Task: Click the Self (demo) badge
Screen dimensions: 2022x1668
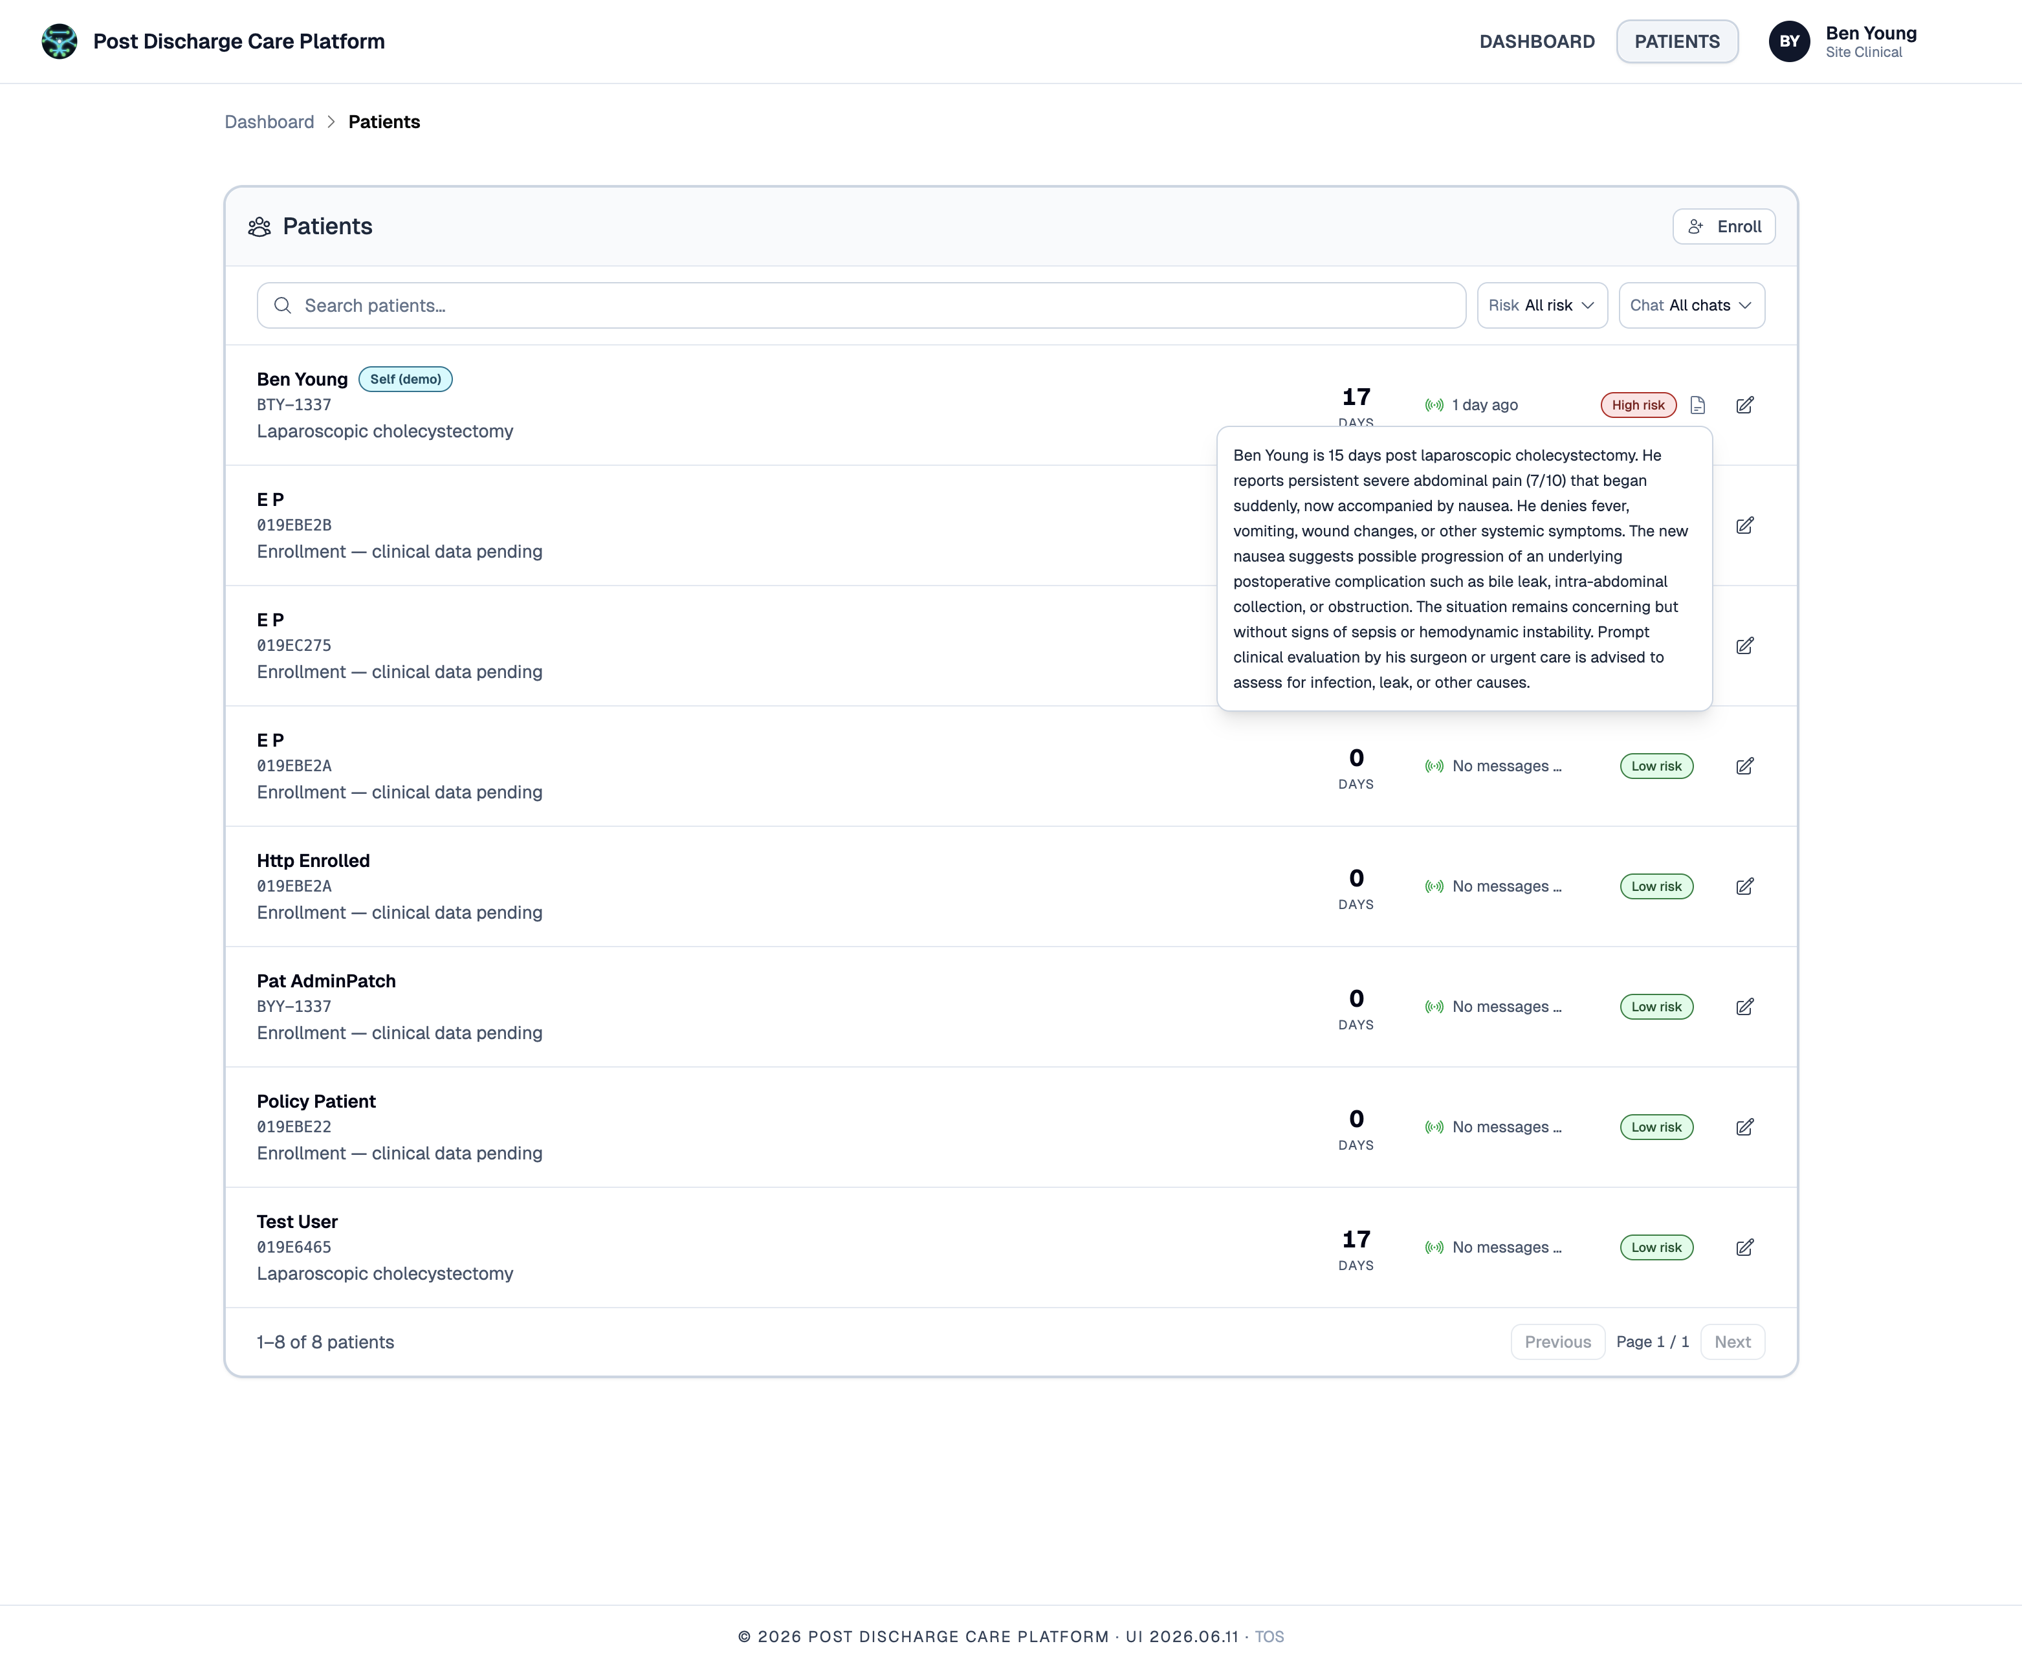Action: [406, 380]
